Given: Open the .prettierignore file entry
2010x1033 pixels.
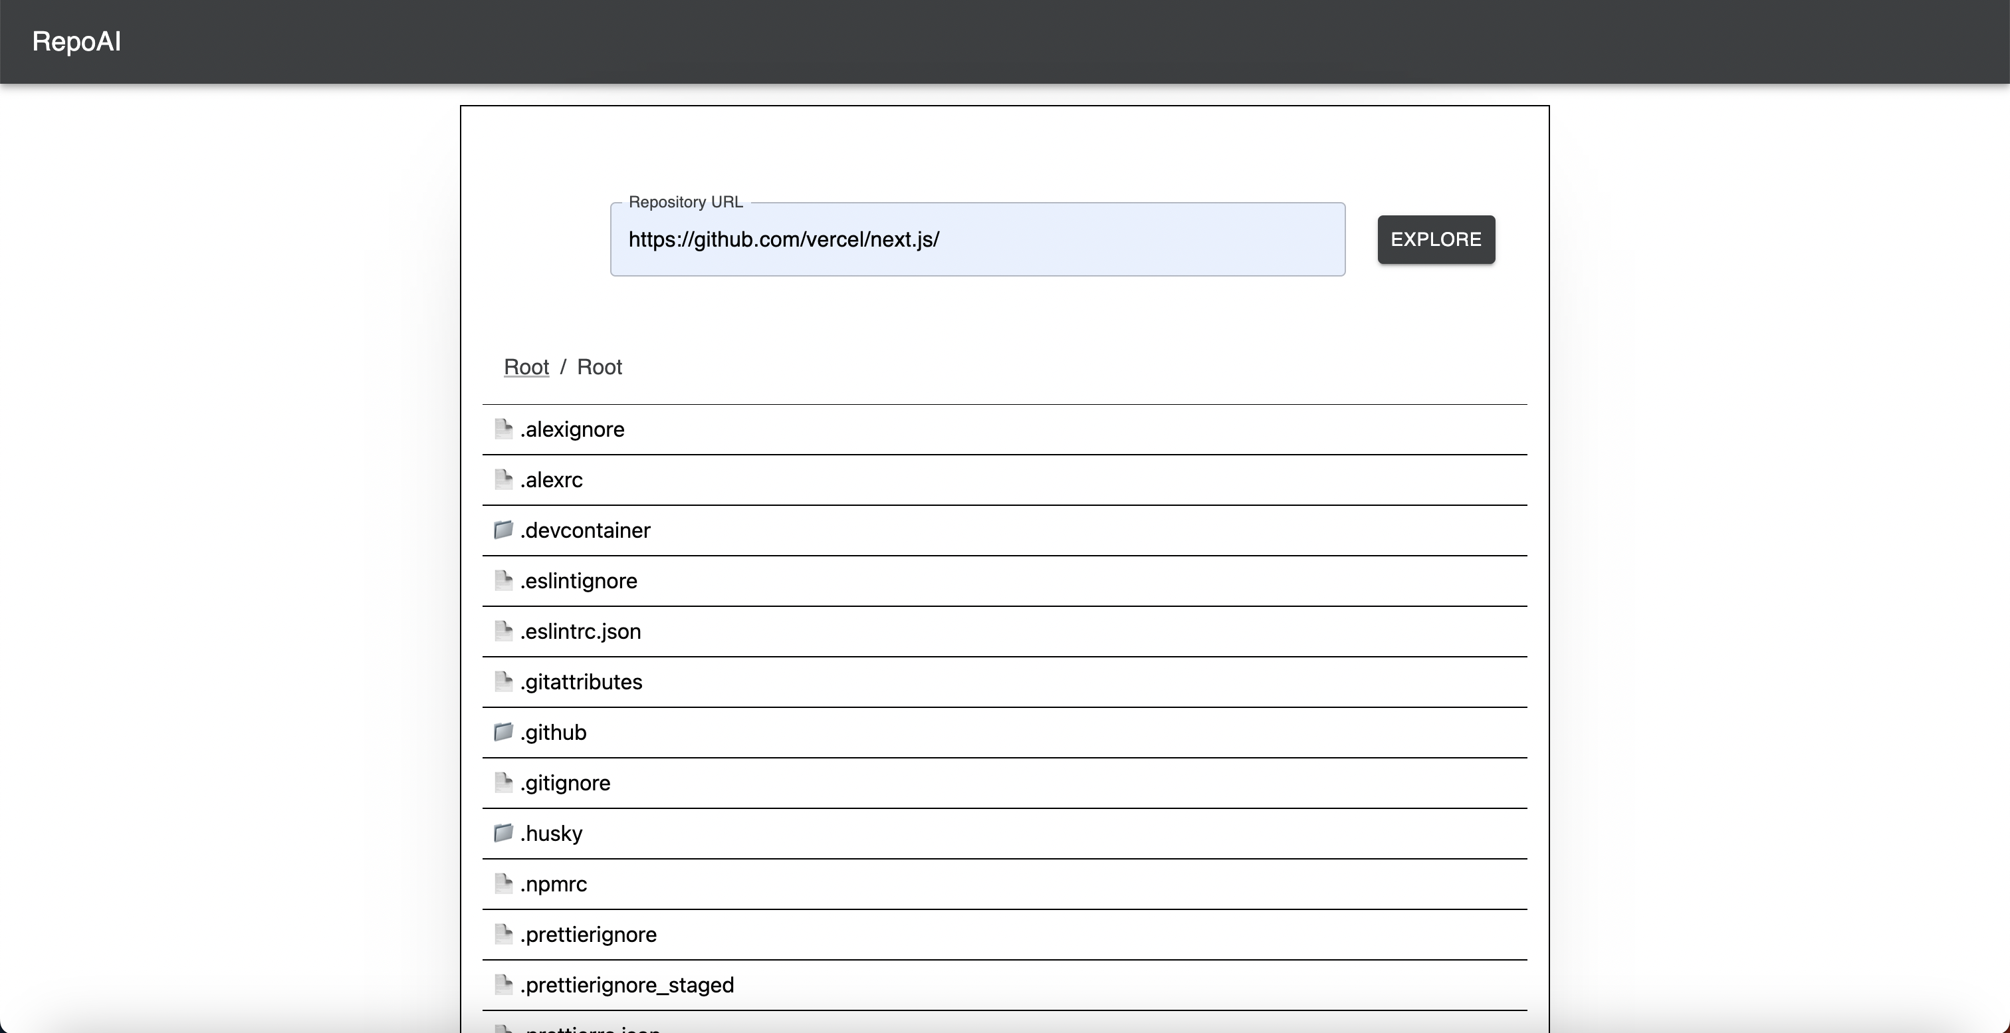Looking at the screenshot, I should pyautogui.click(x=588, y=934).
